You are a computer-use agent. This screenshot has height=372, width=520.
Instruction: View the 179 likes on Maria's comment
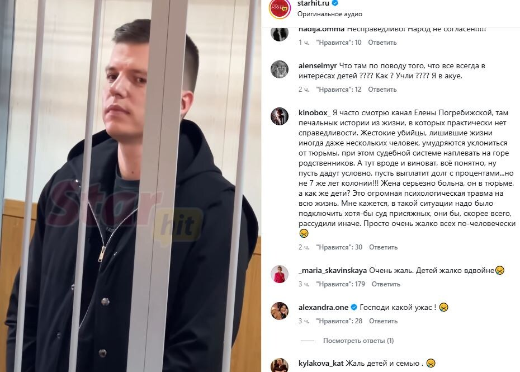tap(341, 284)
